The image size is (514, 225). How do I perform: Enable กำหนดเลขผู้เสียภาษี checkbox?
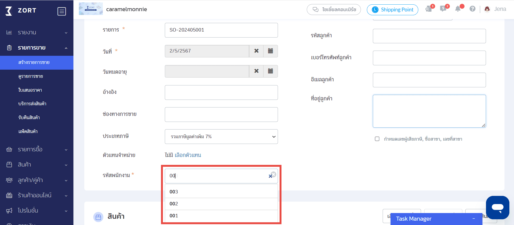[x=377, y=139]
